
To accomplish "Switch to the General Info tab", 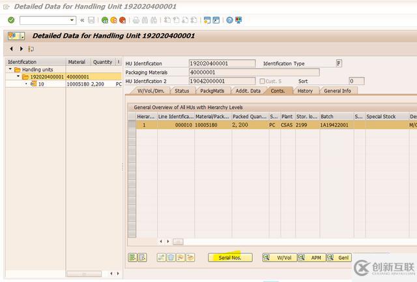I will [338, 91].
